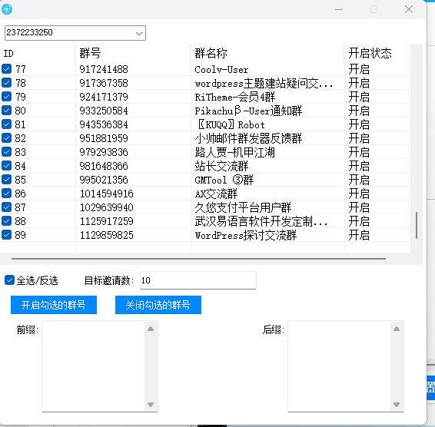Click the 目标邀请数 input field

[198, 280]
